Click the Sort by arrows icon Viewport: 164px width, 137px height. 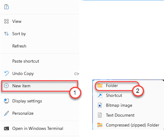[x=6, y=34]
